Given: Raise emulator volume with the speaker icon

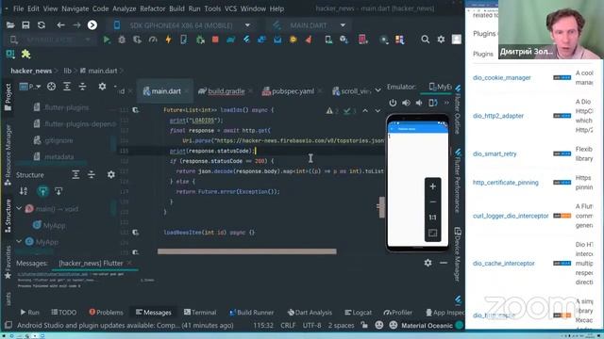Looking at the screenshot, I should 406,103.
